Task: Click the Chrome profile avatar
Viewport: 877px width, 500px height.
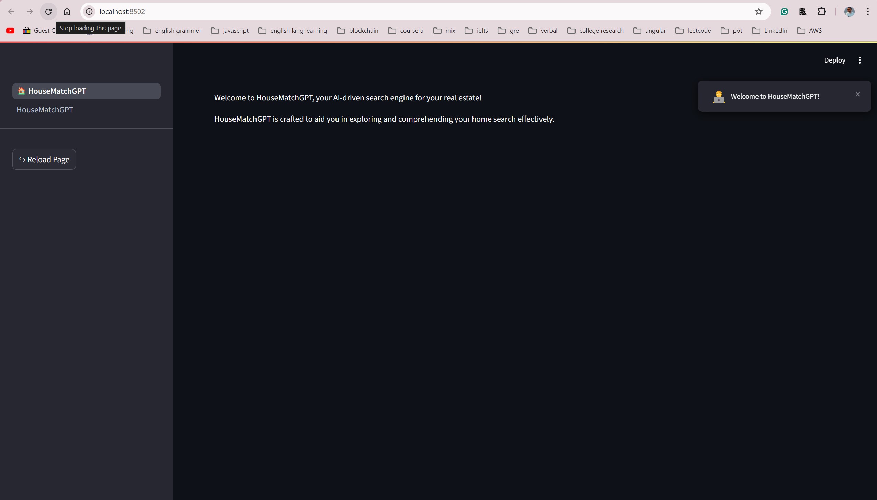Action: click(x=849, y=12)
